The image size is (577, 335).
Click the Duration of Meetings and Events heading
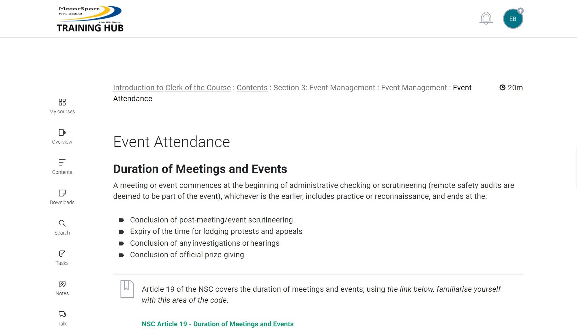200,169
